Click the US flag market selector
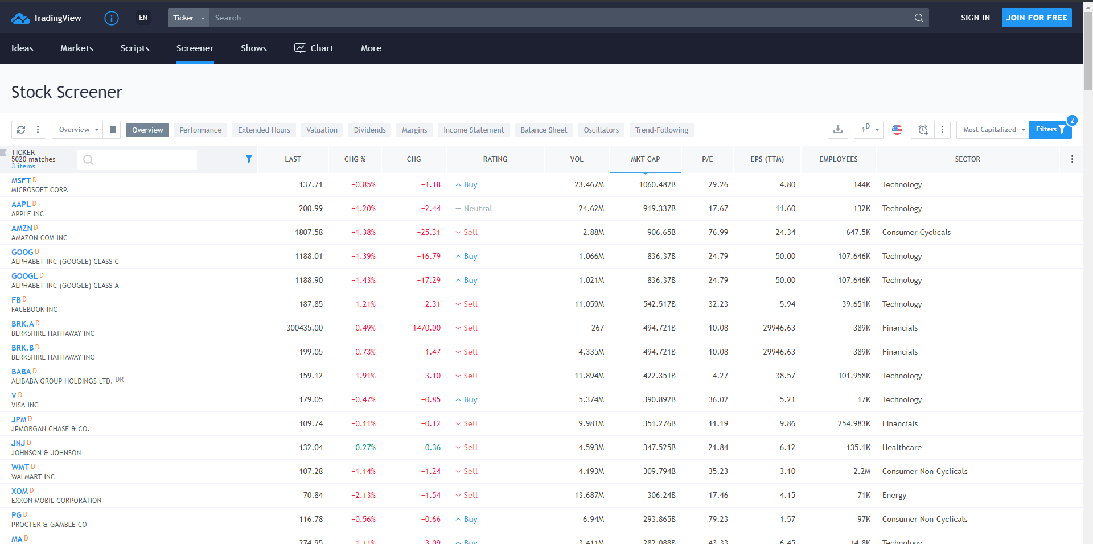This screenshot has height=544, width=1093. [897, 130]
